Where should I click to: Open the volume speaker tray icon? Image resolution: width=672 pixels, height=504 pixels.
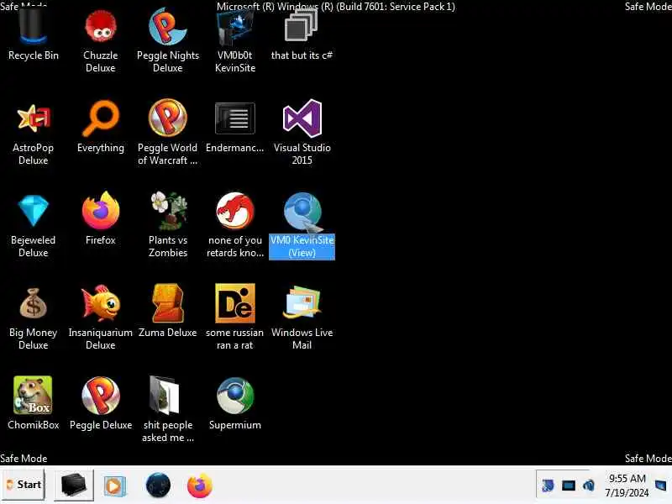[589, 486]
